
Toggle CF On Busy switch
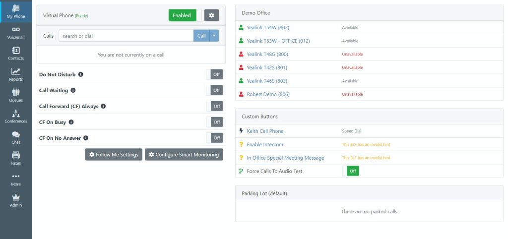214,122
